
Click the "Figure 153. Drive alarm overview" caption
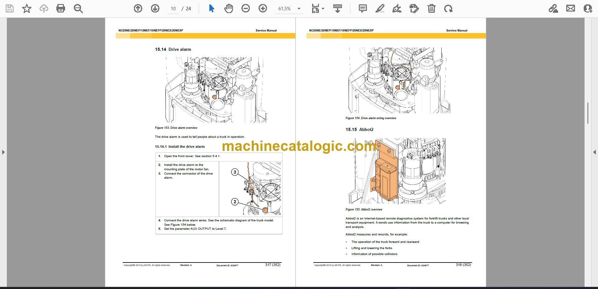click(176, 128)
